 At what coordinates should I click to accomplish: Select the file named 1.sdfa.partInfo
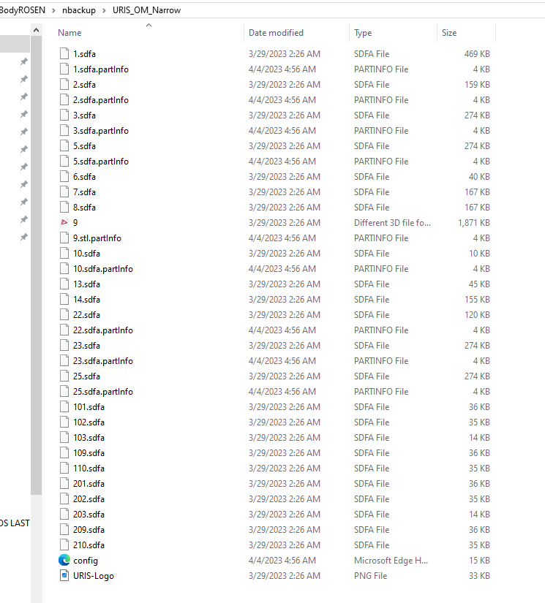pos(101,69)
